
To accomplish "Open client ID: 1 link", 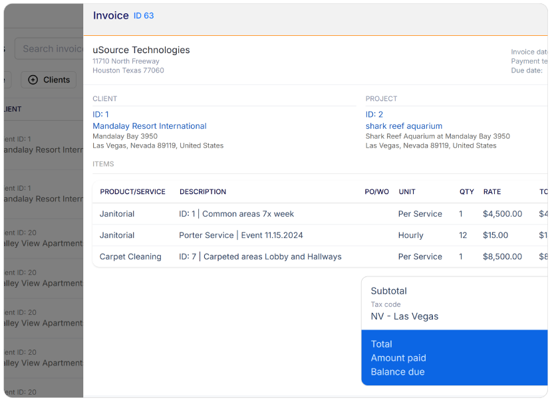I will point(100,114).
